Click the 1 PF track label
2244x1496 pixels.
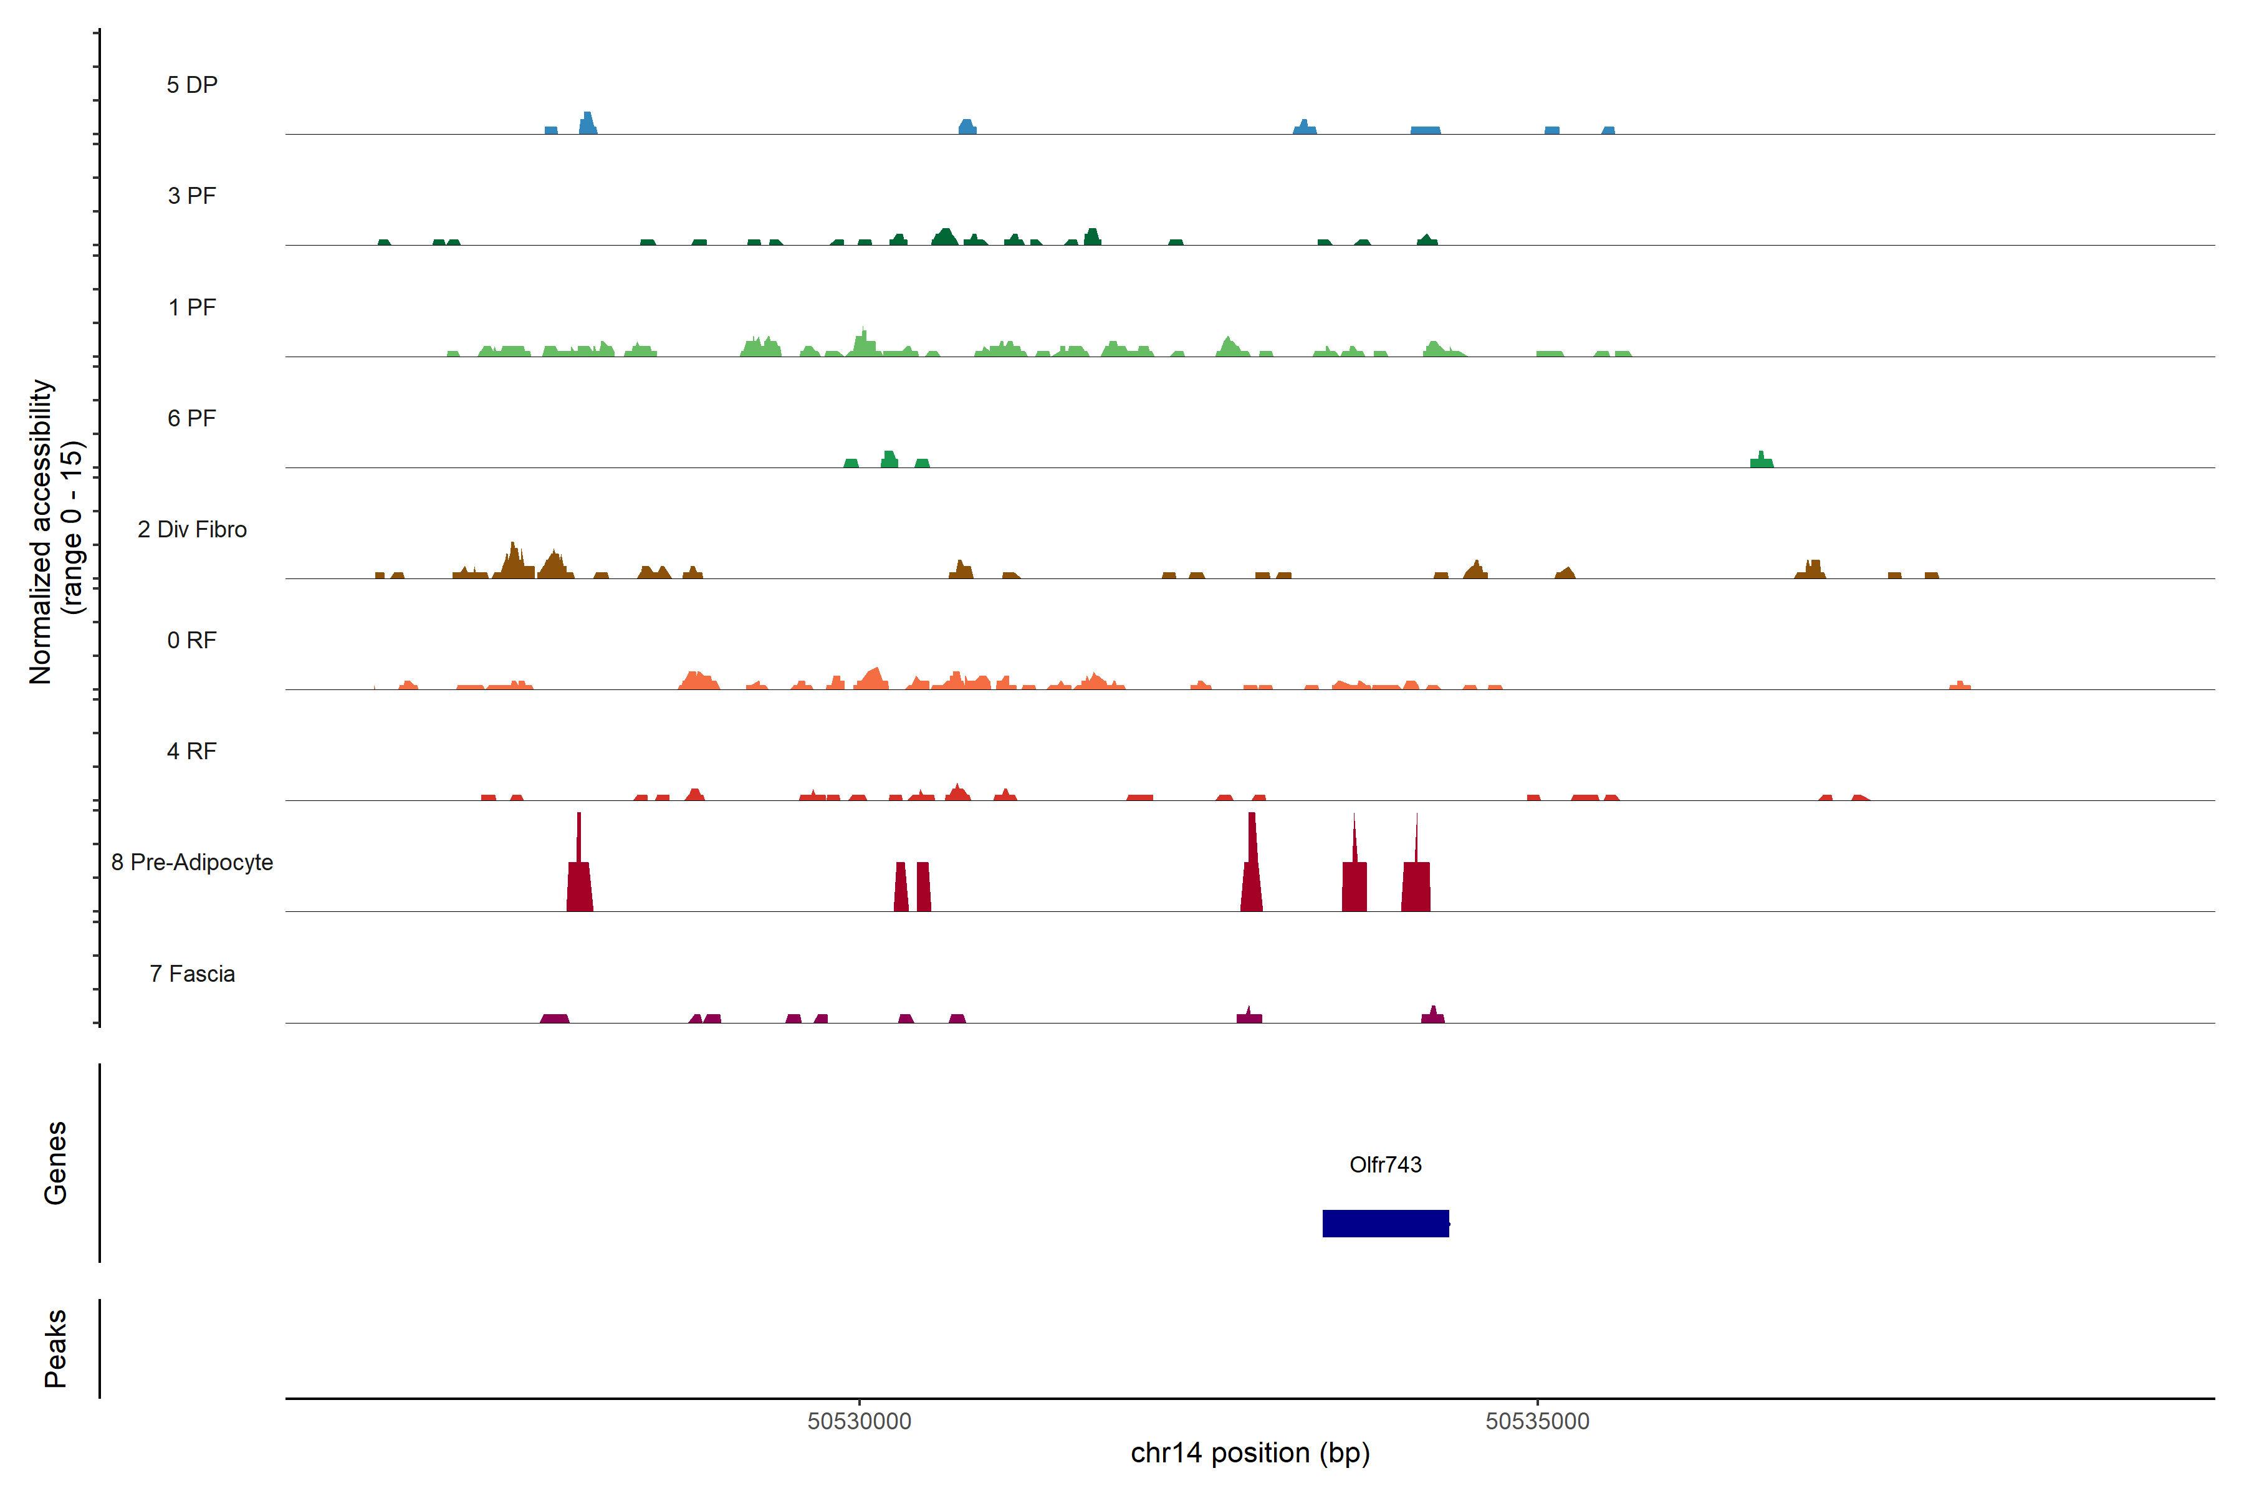[192, 307]
